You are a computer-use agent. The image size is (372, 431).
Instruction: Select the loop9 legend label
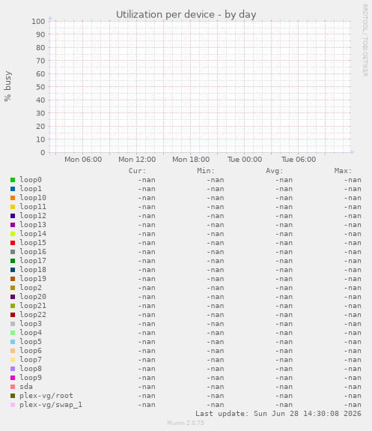[31, 378]
